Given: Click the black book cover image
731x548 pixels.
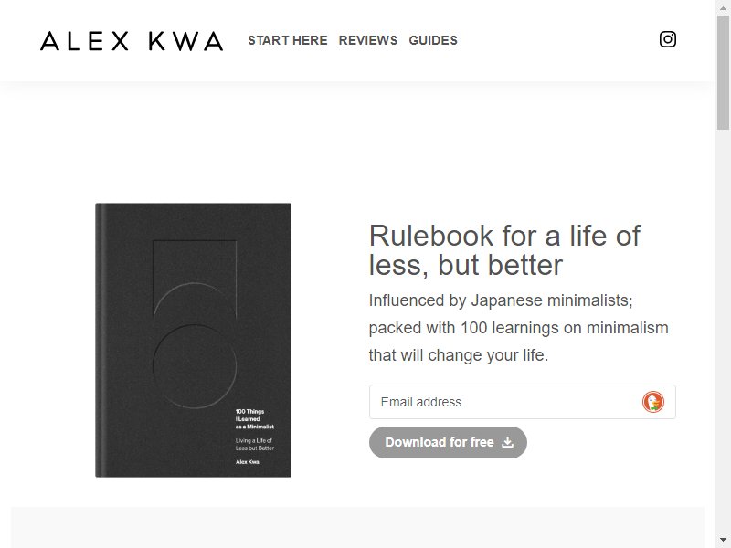Looking at the screenshot, I should 194,340.
